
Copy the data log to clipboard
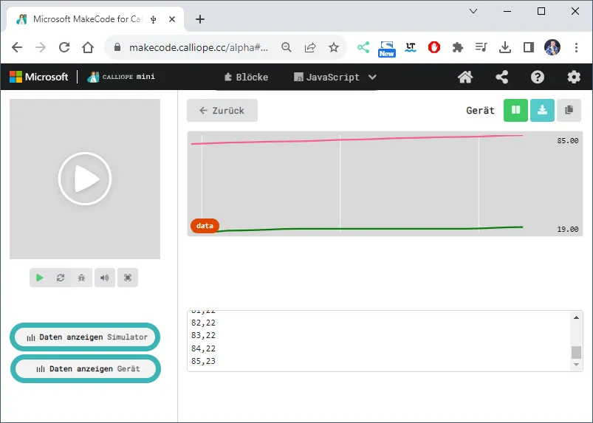[x=569, y=110]
